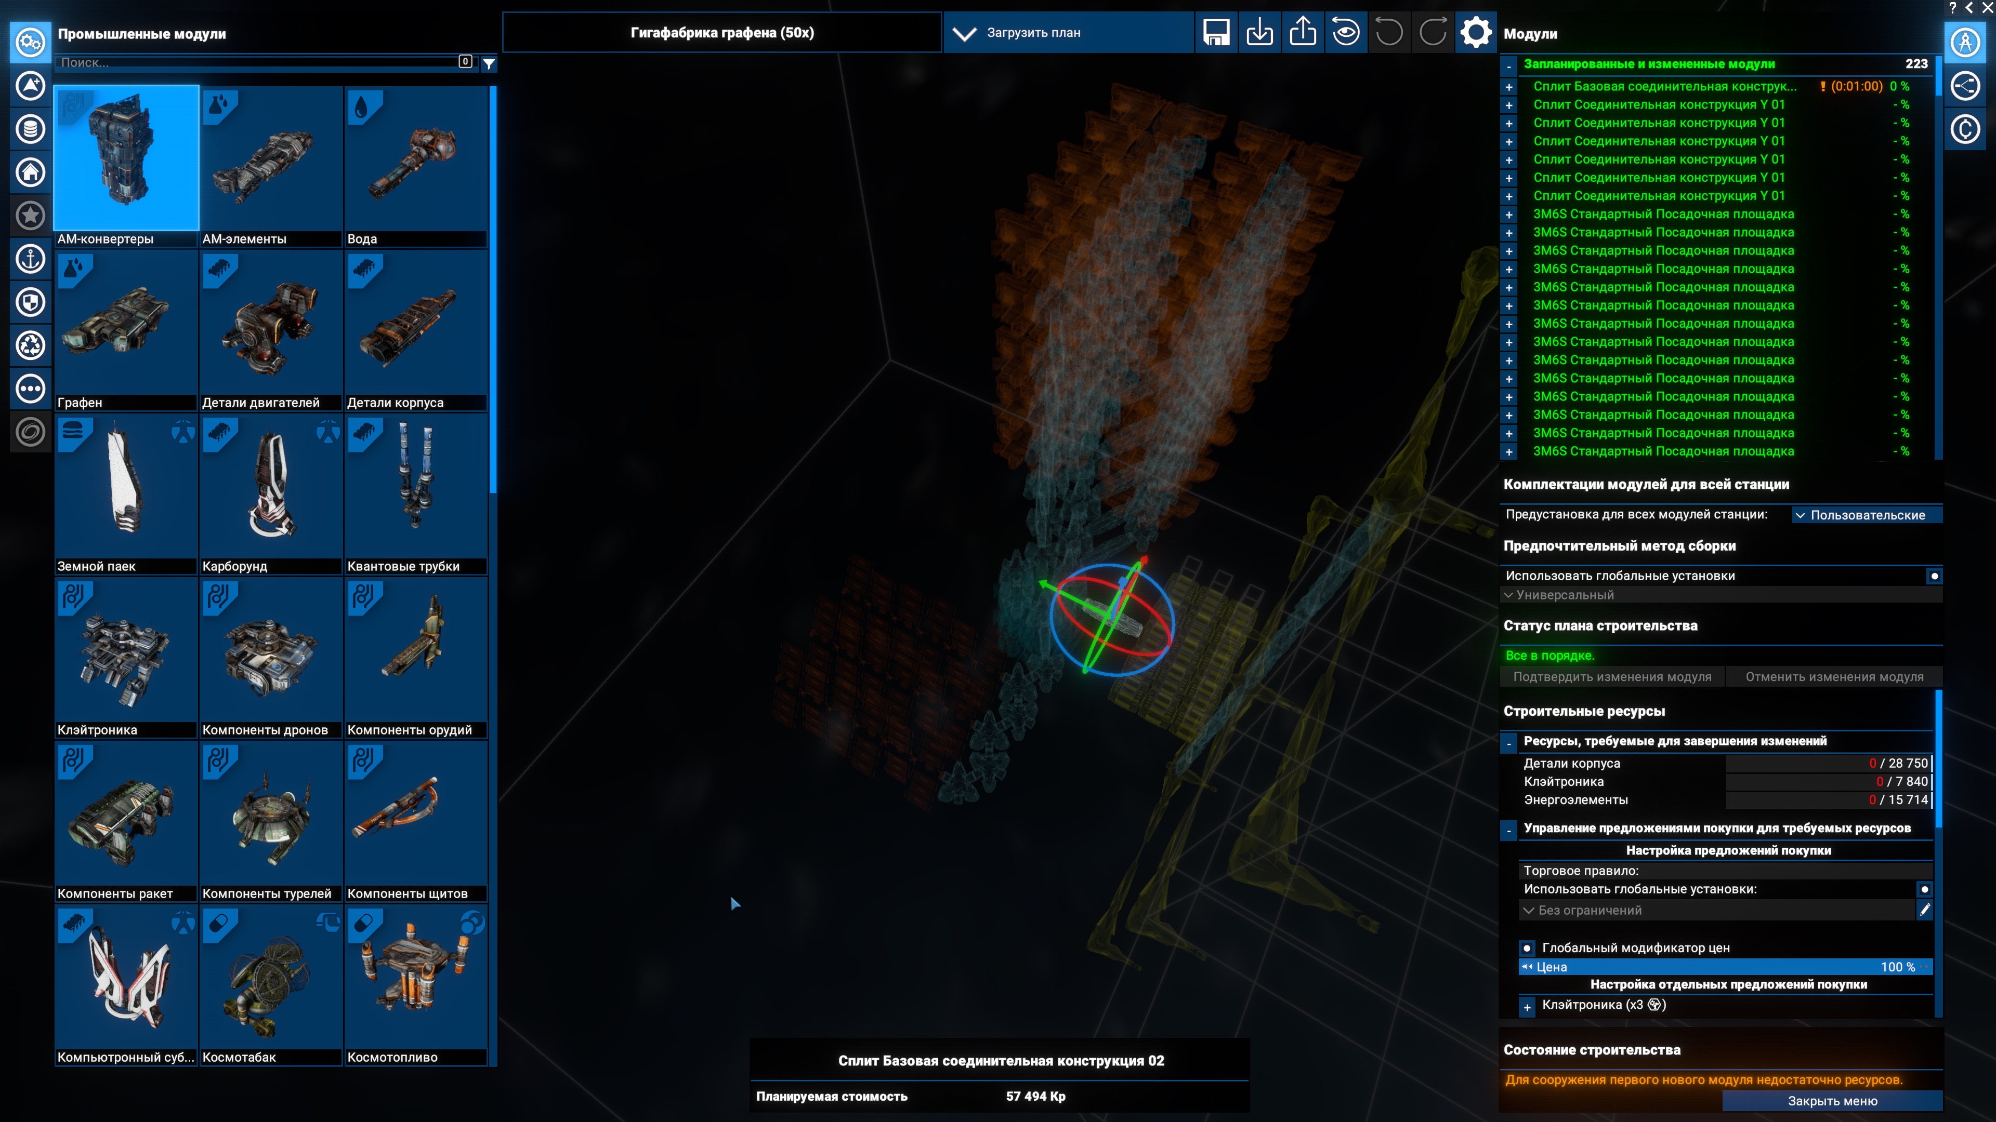The width and height of the screenshot is (1996, 1122).
Task: Select the defense modules shield sidebar icon
Action: click(30, 302)
